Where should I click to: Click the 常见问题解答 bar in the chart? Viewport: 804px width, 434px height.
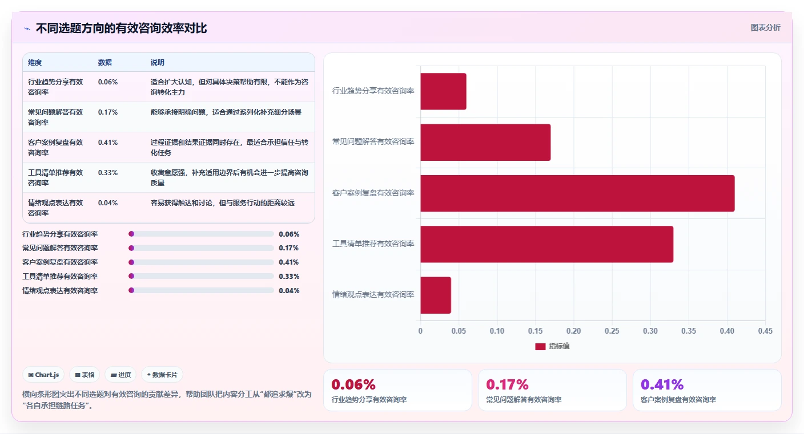485,142
